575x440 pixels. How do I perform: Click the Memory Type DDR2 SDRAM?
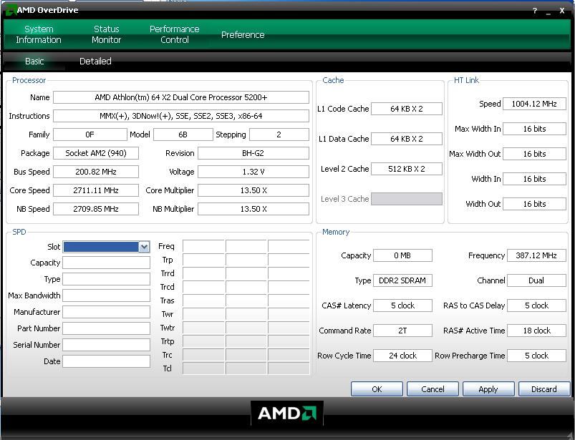(402, 280)
